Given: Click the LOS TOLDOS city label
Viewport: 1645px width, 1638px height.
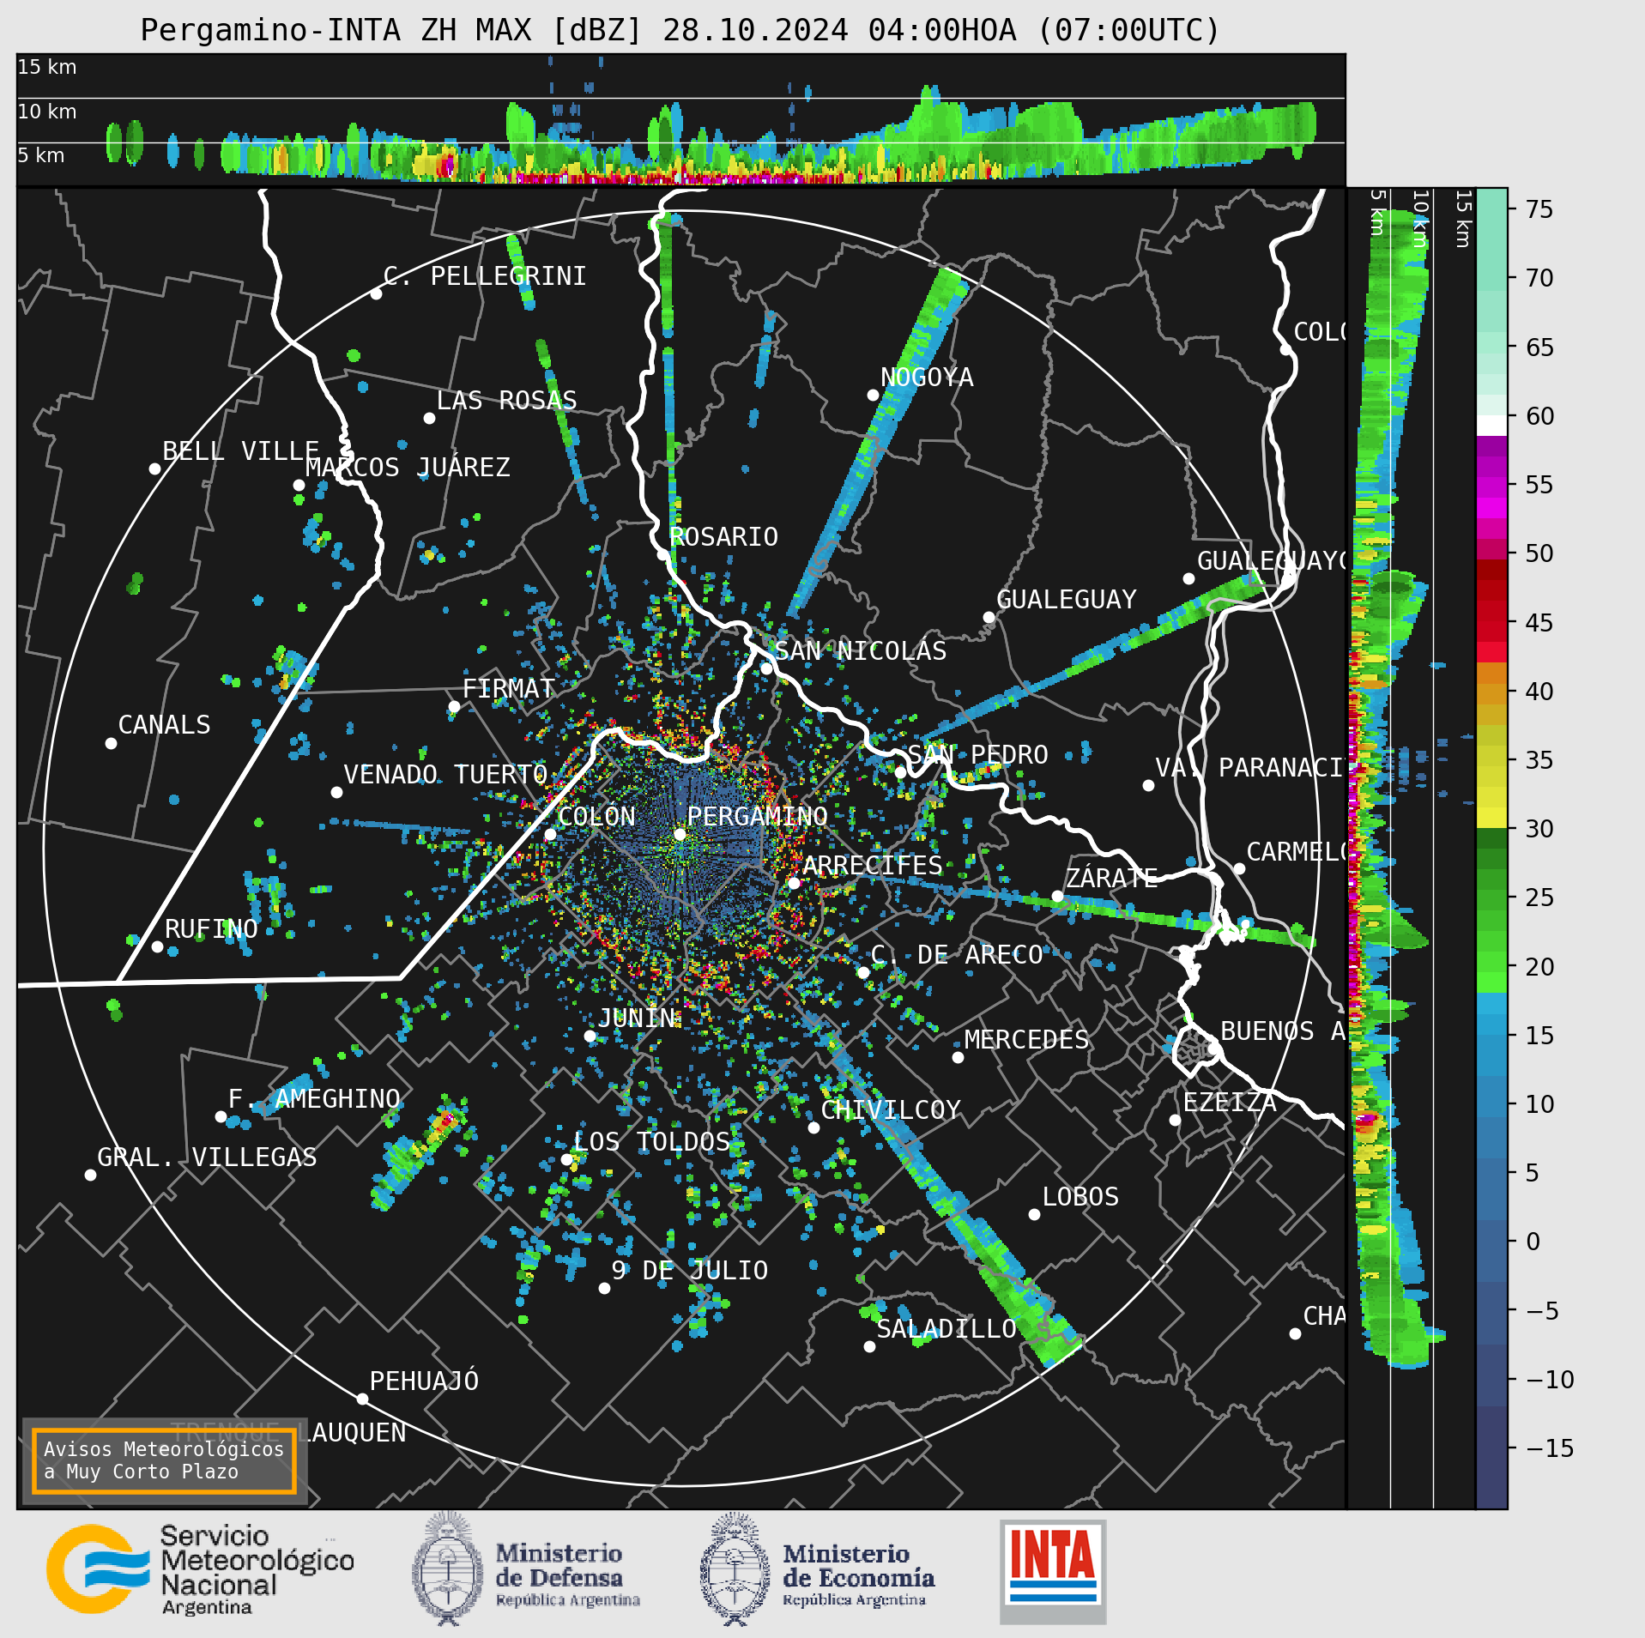Looking at the screenshot, I should (651, 1142).
